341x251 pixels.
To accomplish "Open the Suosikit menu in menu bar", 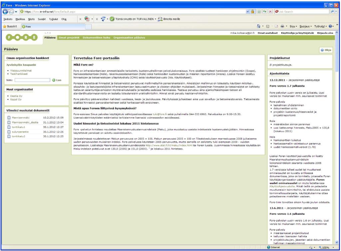I will [42, 19].
